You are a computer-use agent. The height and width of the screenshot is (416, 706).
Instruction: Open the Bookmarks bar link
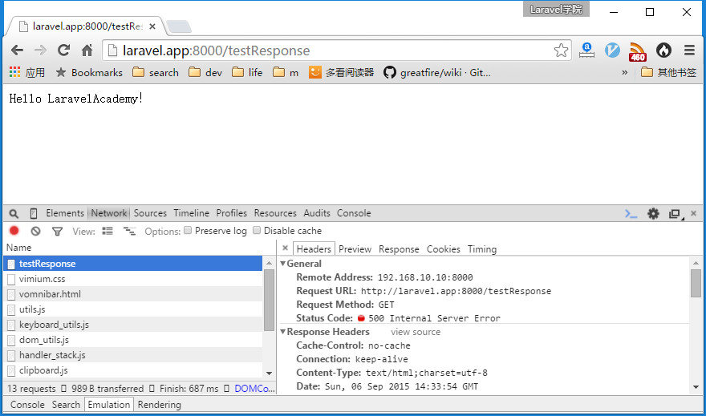coord(89,72)
